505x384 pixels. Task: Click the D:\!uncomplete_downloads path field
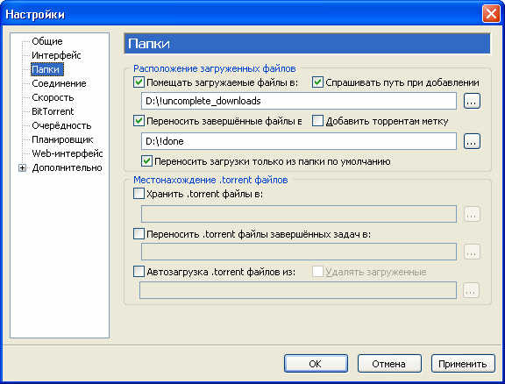[299, 101]
